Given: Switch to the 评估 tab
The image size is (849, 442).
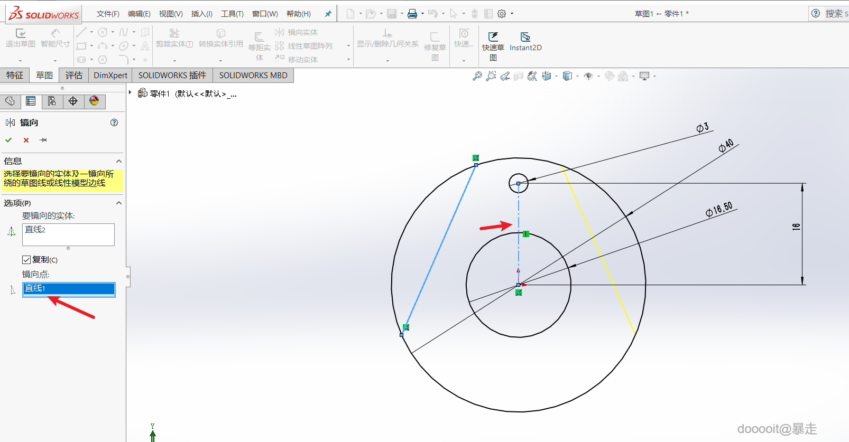Looking at the screenshot, I should click(73, 76).
